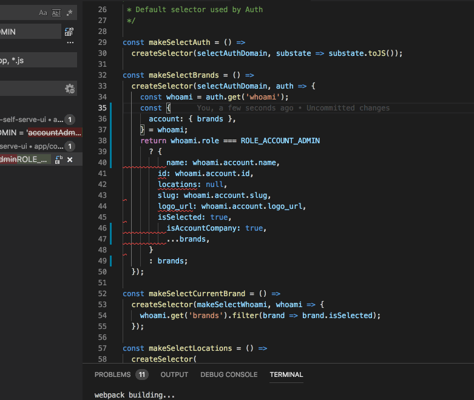Click the Replace All icon
This screenshot has width=474, height=400.
(x=70, y=32)
